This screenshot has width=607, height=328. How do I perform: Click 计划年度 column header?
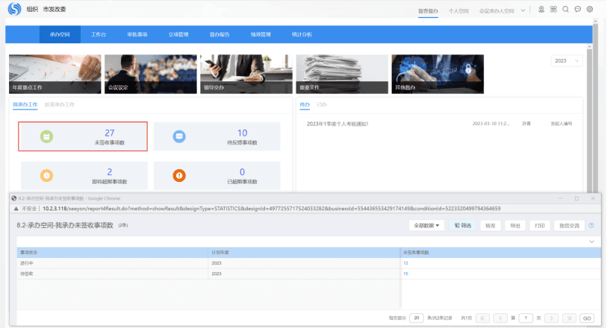(x=304, y=252)
